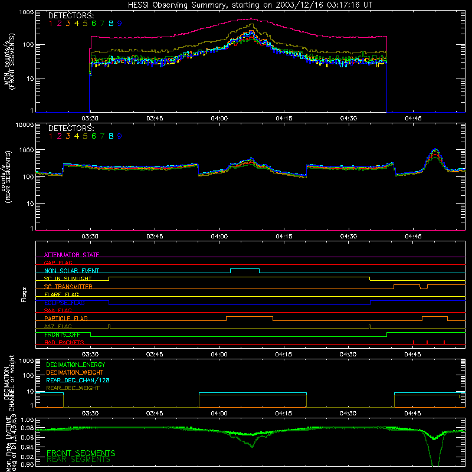The width and height of the screenshot is (472, 472).
Task: Click the 0.94 livetime y-axis tick
Action: 27,447
